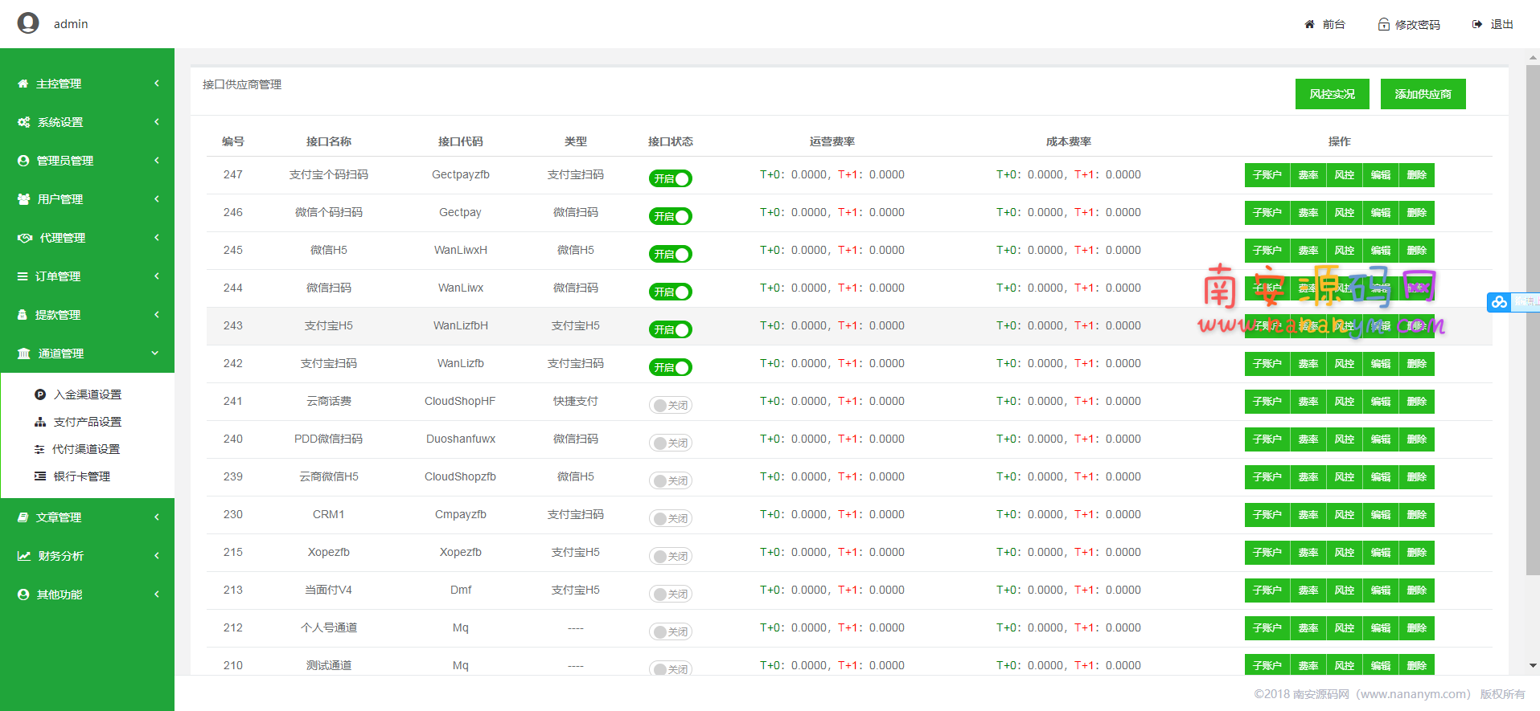Click the 添加供应商 button
The image size is (1540, 711).
pos(1423,94)
